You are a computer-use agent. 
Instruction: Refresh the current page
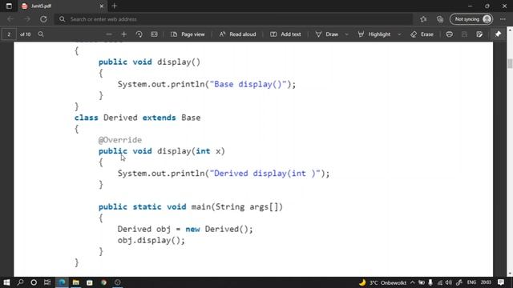(x=43, y=19)
